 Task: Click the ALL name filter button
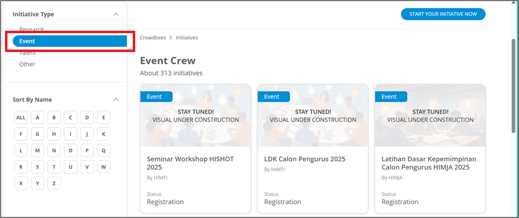point(21,117)
